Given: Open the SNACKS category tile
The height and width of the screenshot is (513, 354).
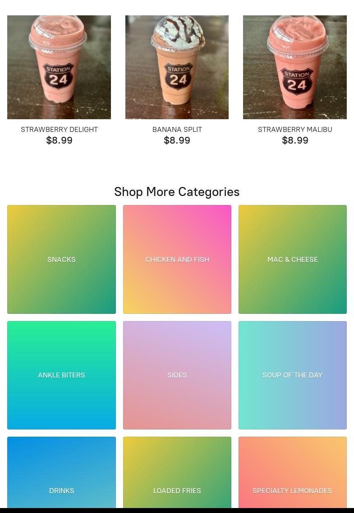Looking at the screenshot, I should tap(61, 260).
